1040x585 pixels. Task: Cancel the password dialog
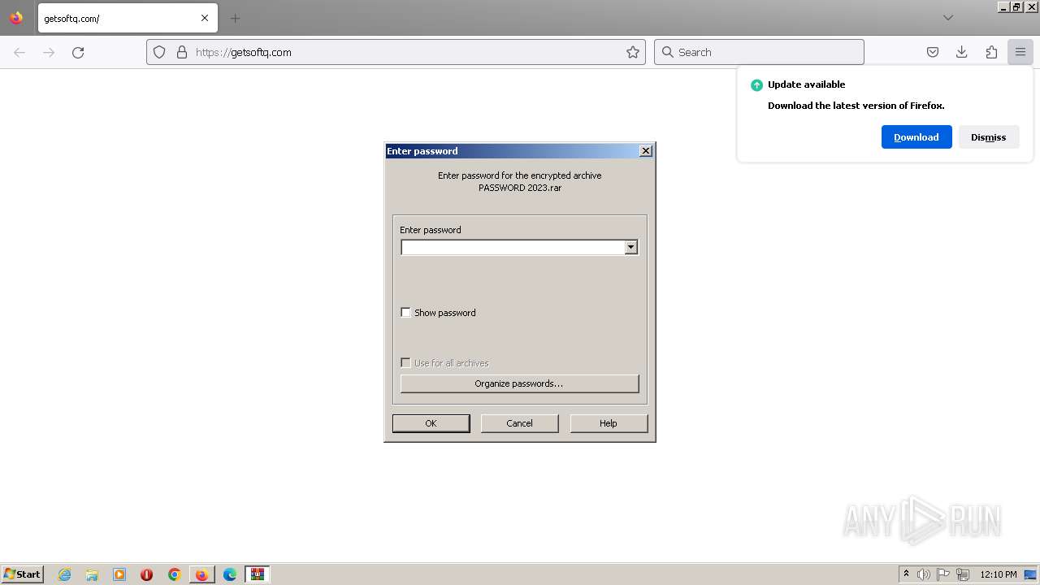coord(519,423)
